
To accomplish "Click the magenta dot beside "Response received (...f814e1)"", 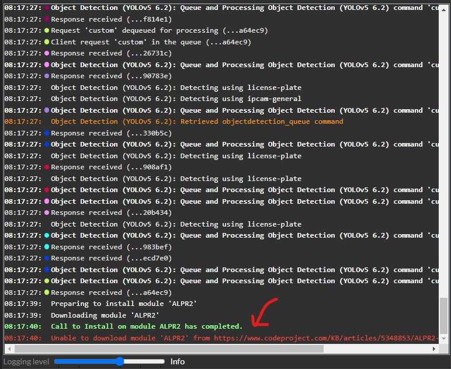I will [x=47, y=19].
